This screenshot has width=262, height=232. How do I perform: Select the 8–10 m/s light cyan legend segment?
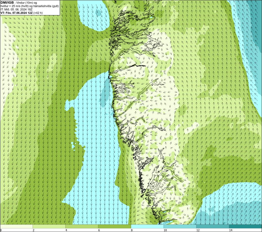[x=147, y=226]
